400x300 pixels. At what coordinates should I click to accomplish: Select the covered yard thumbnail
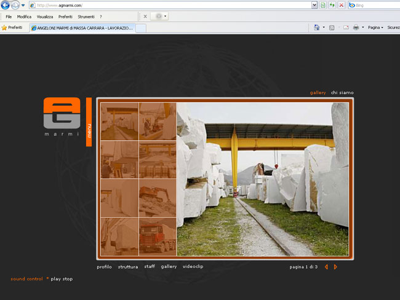pyautogui.click(x=119, y=121)
